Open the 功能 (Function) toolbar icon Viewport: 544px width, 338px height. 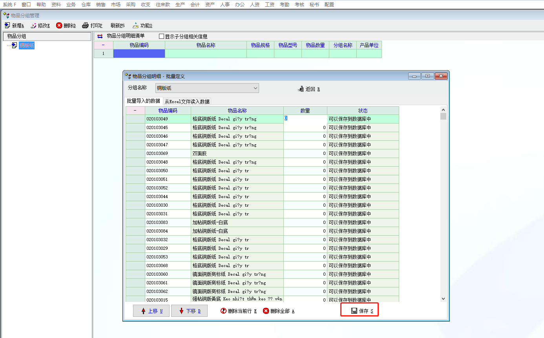(135, 25)
